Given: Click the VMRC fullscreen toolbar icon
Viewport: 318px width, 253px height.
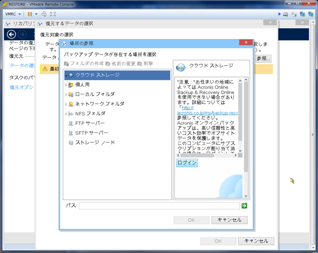Looking at the screenshot, I should (53, 14).
